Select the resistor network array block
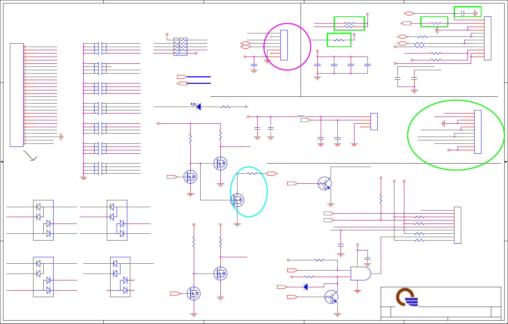This screenshot has width=508, height=324. coord(180,47)
